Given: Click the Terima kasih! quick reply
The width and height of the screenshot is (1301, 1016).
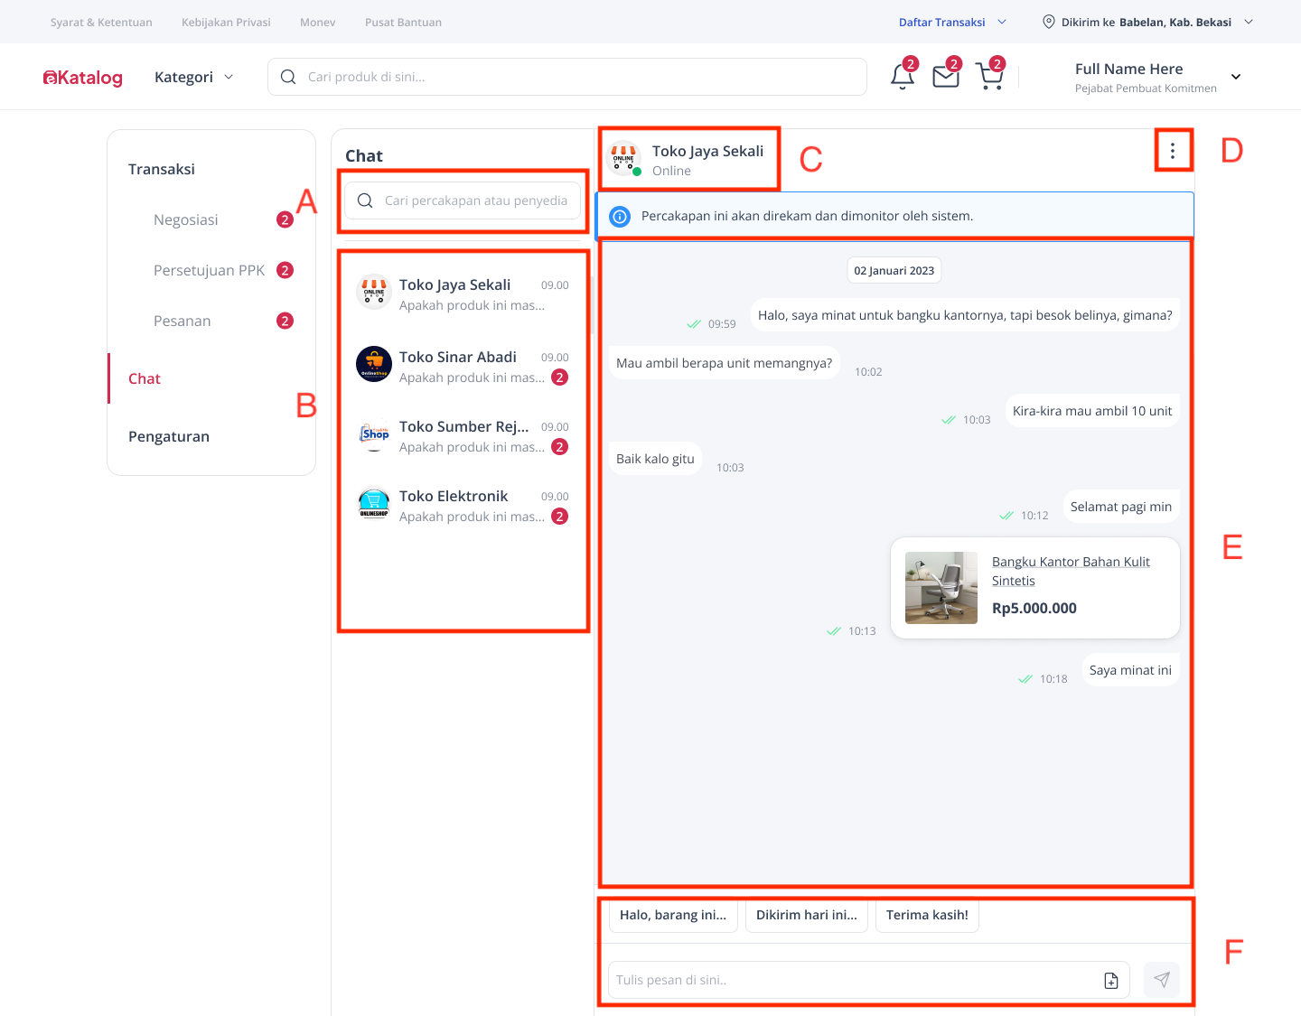Looking at the screenshot, I should [x=927, y=915].
